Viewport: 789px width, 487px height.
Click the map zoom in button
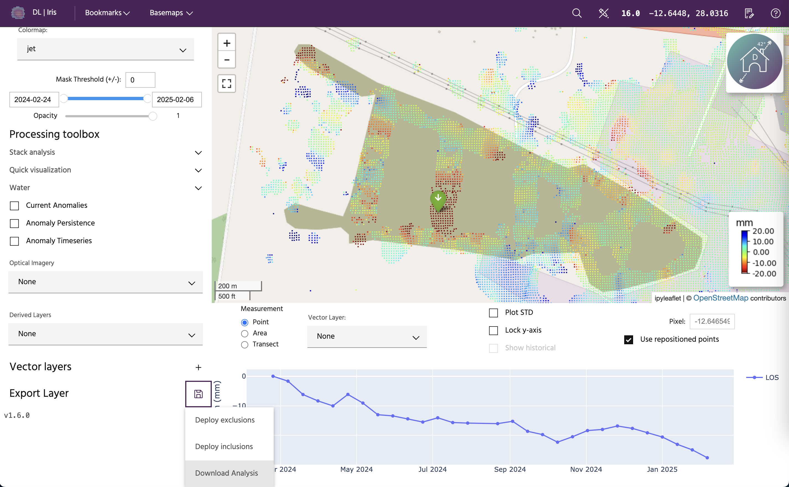226,43
